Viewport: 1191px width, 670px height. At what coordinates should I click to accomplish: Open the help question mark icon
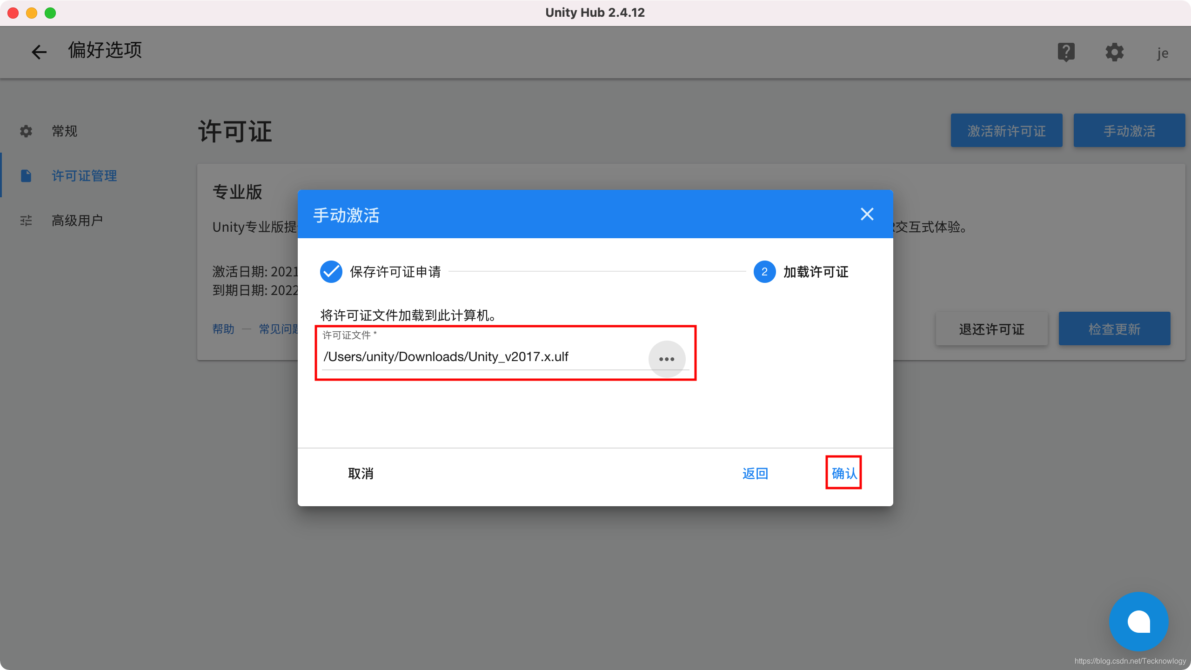click(x=1066, y=52)
